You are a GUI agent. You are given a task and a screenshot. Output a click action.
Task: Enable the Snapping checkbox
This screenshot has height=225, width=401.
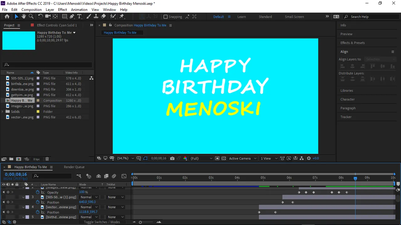[166, 17]
